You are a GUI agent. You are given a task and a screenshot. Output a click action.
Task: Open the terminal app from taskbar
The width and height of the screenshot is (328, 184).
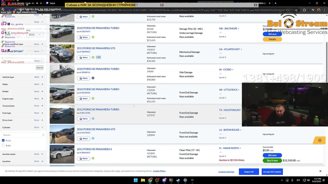click(171, 180)
